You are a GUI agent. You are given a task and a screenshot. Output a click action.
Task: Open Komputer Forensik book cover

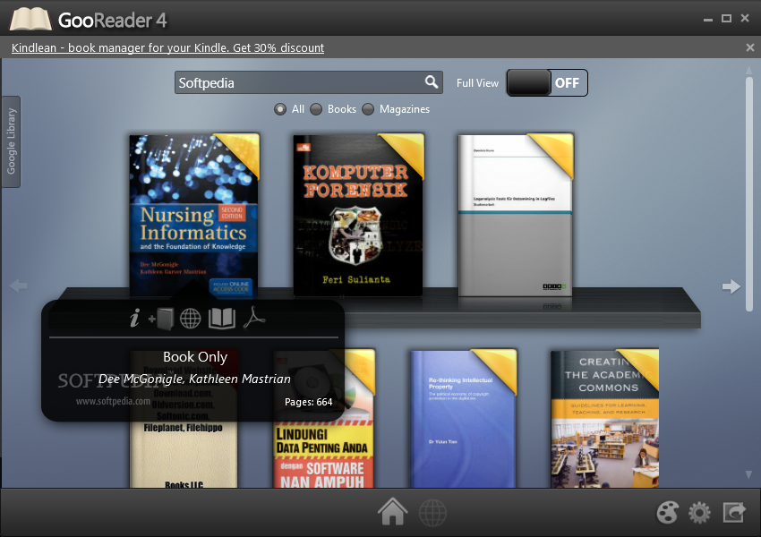(359, 215)
